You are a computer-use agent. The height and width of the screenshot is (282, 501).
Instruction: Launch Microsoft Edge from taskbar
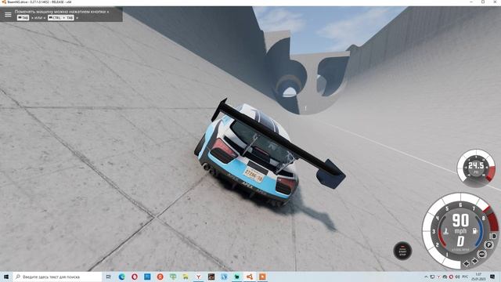(122, 277)
